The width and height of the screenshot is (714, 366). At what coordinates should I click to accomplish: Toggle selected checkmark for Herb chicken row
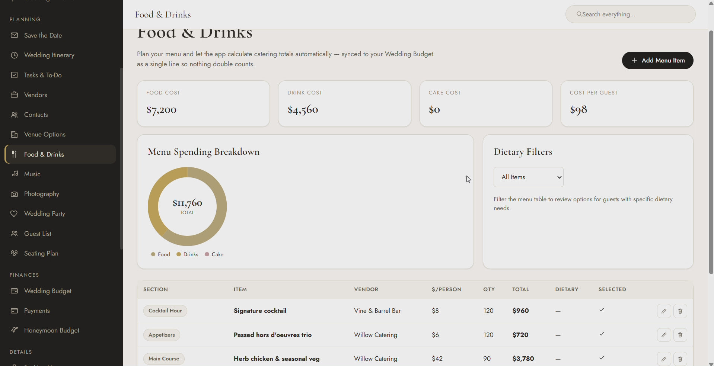tap(602, 358)
